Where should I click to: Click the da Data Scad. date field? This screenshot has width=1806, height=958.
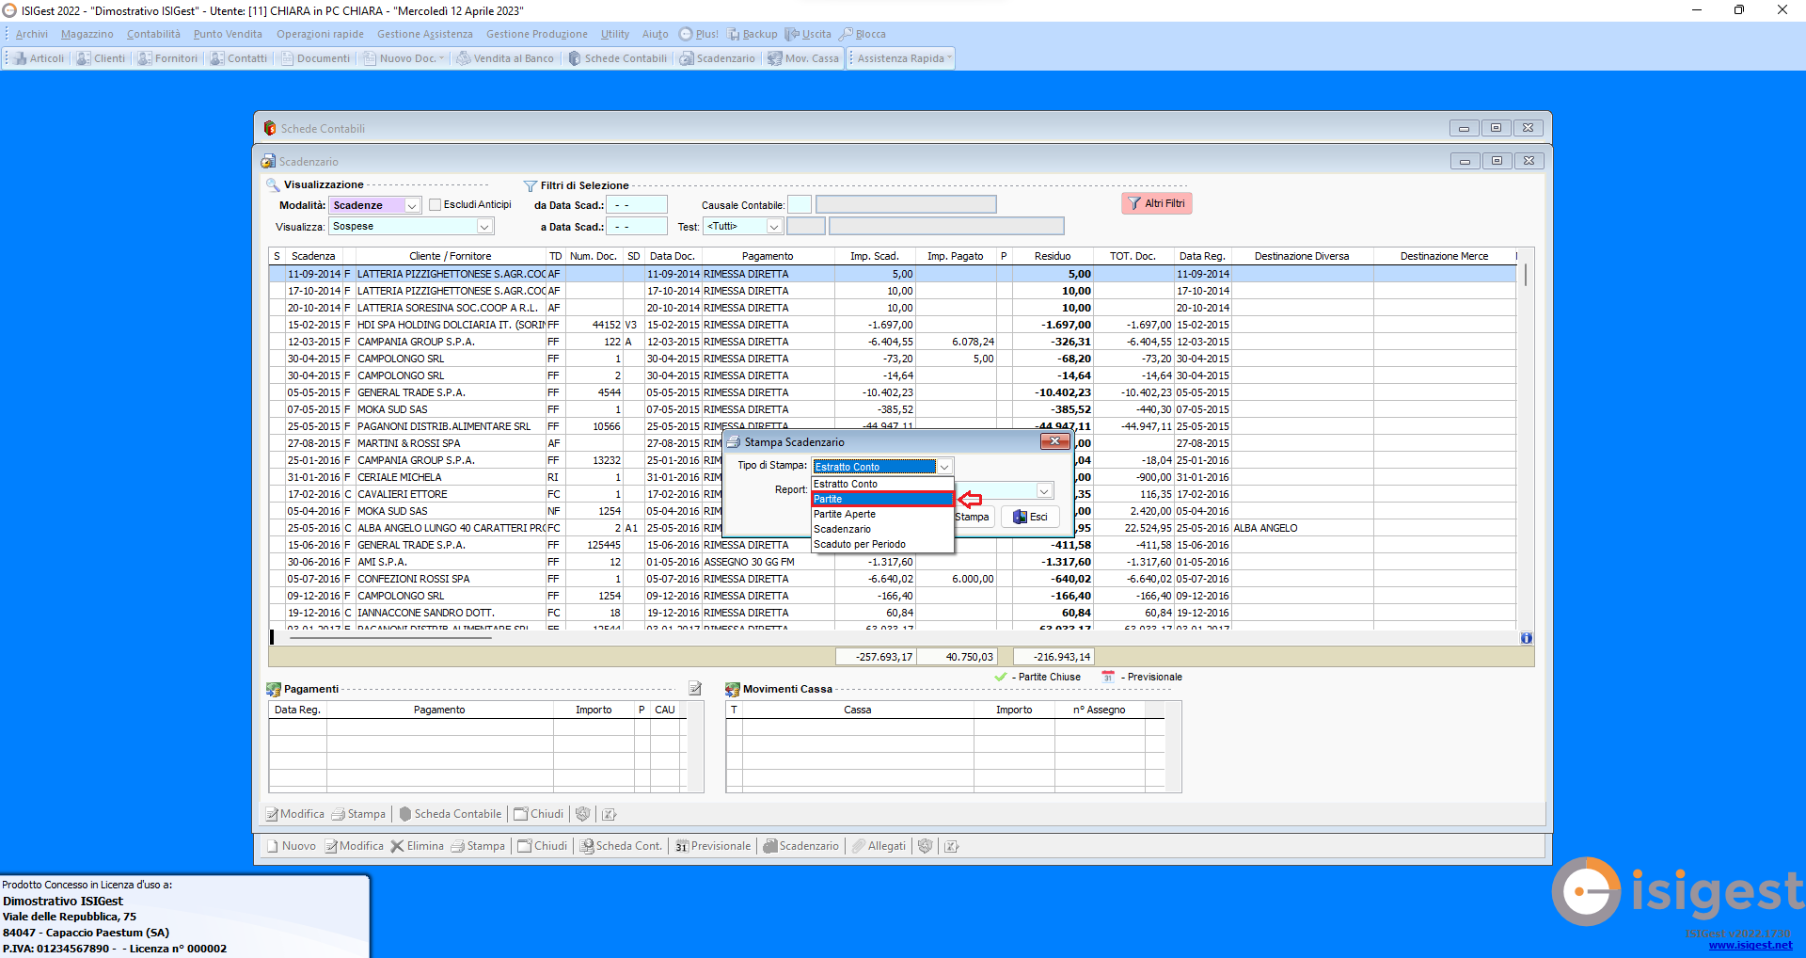(637, 205)
